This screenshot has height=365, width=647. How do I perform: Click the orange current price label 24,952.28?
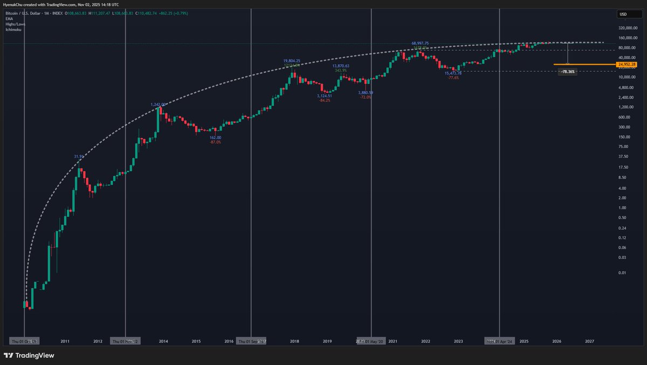pyautogui.click(x=627, y=64)
